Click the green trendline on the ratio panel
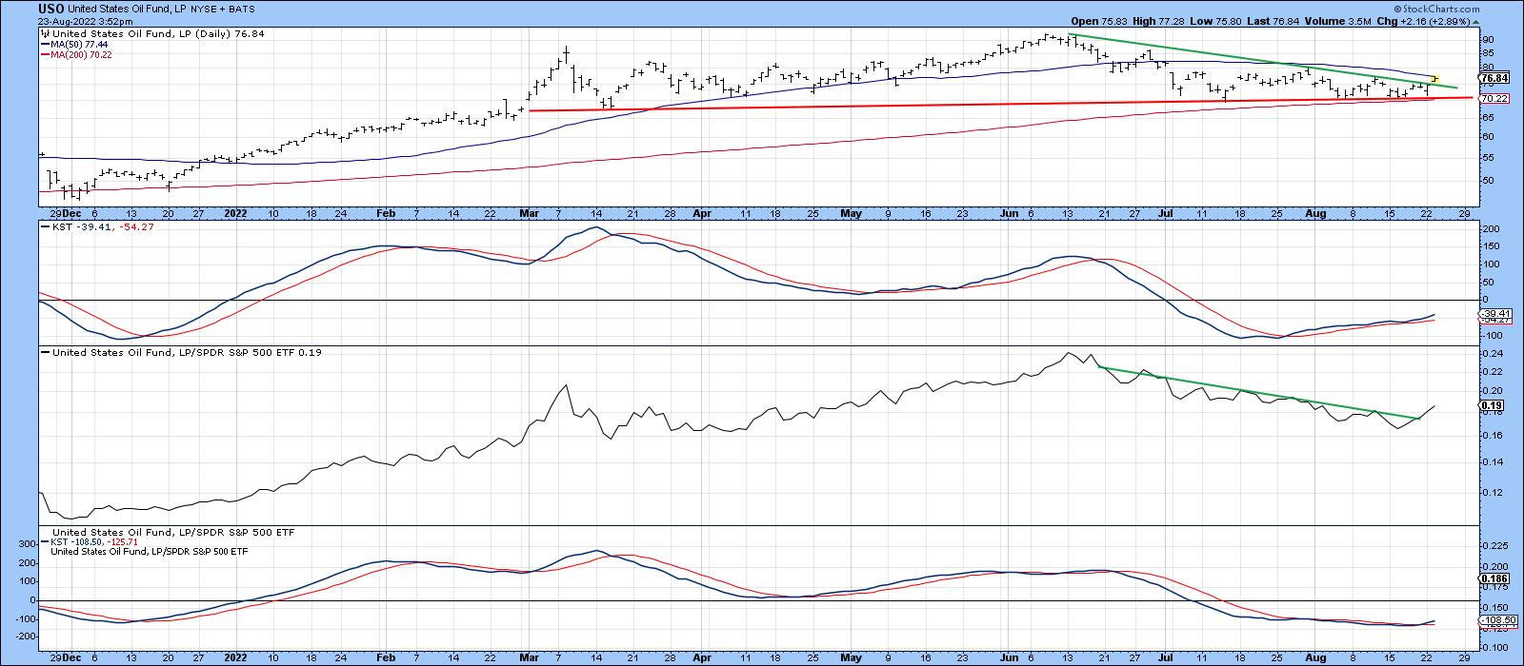1524x666 pixels. [x=1257, y=392]
